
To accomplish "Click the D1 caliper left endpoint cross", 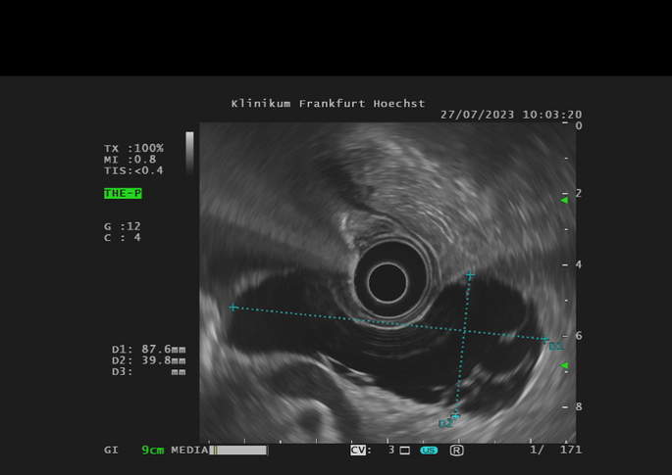I will coord(233,308).
